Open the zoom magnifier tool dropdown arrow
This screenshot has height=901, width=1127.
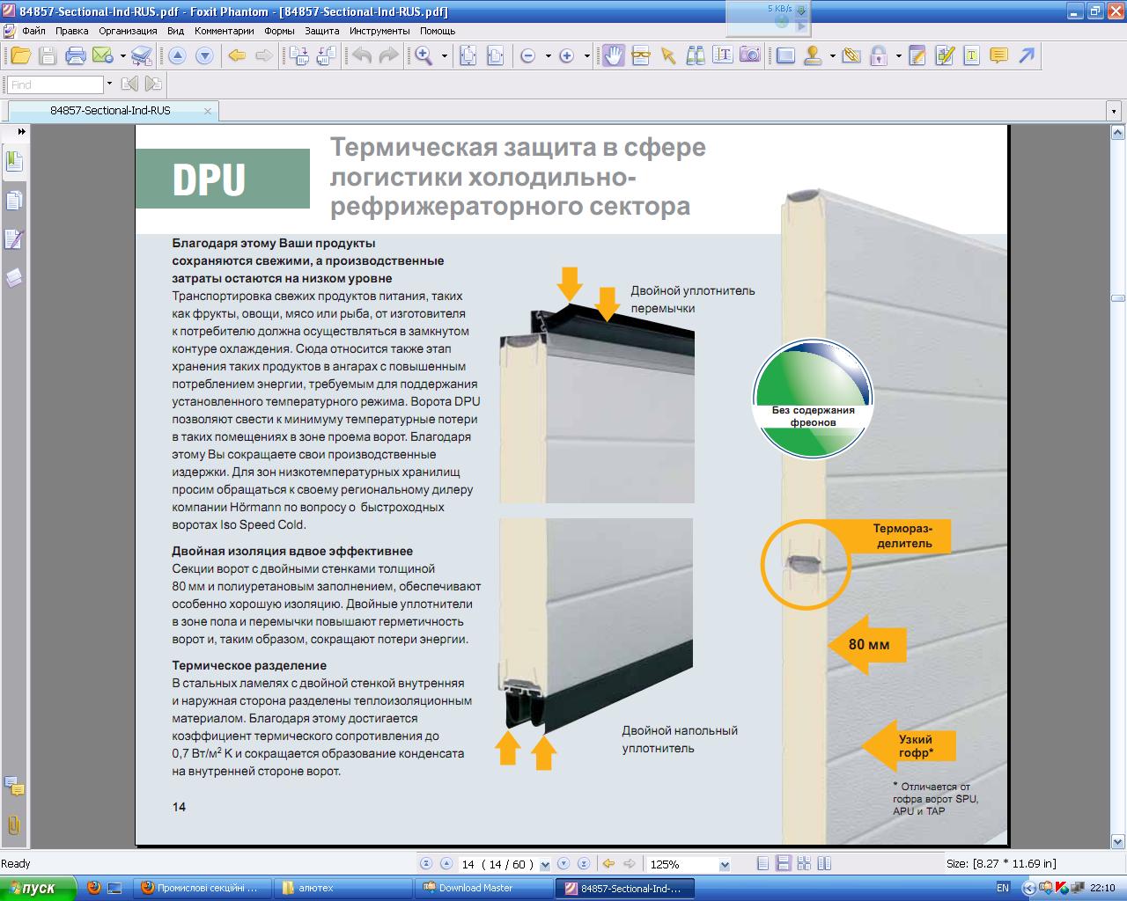[x=444, y=56]
